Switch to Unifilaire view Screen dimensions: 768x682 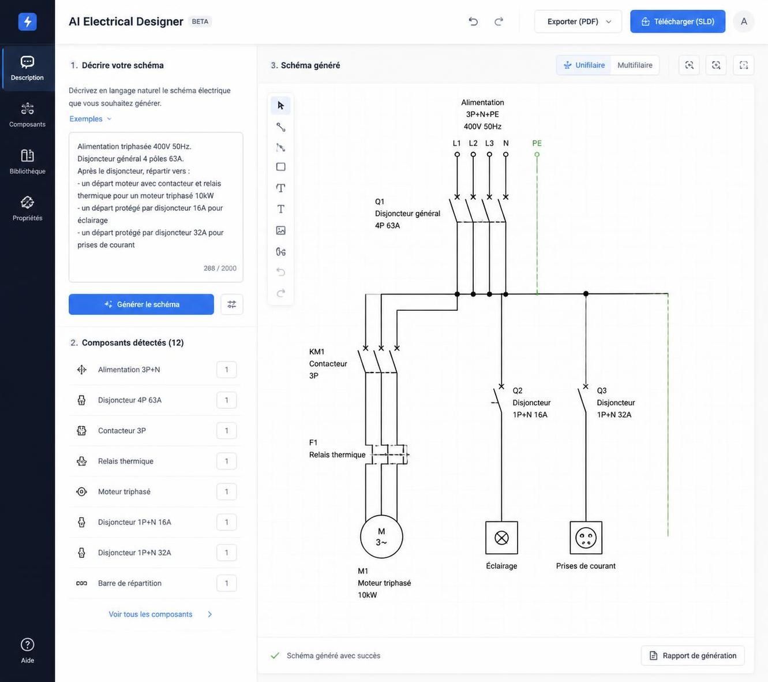click(x=584, y=65)
